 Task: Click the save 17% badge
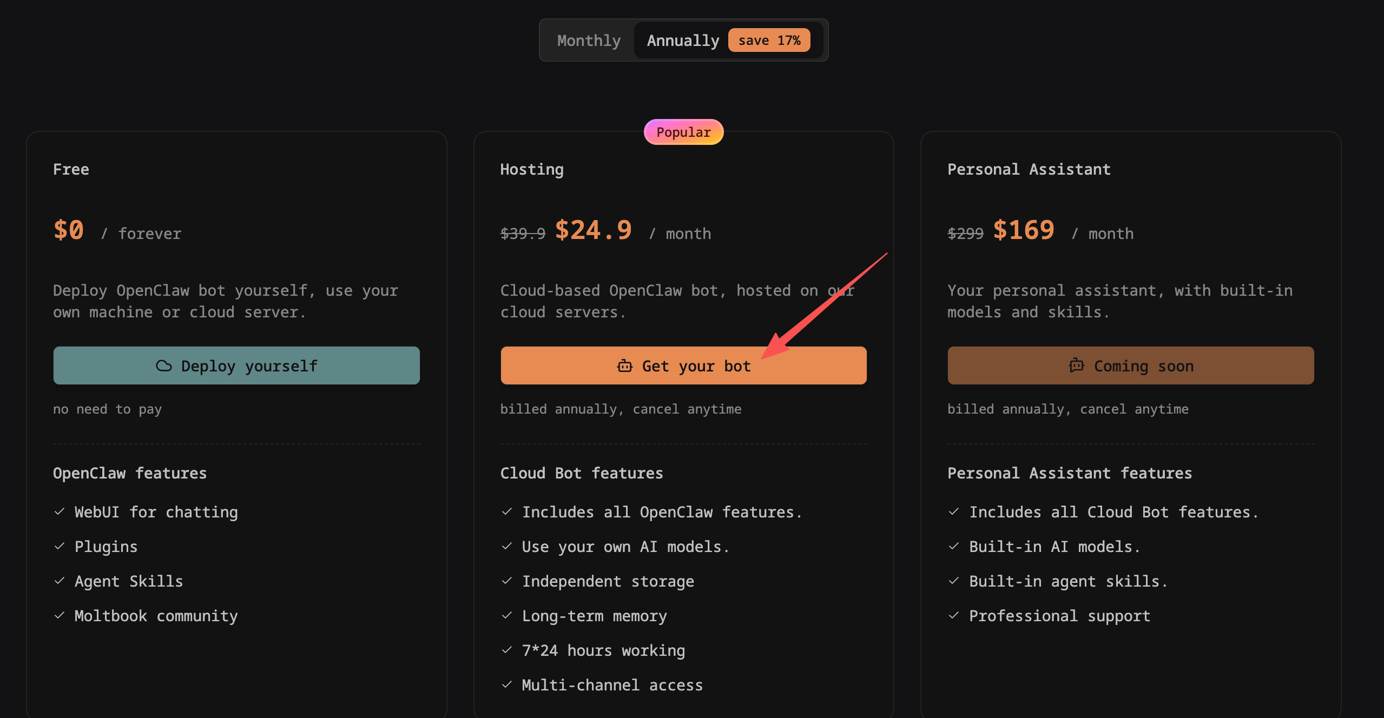[x=769, y=41]
